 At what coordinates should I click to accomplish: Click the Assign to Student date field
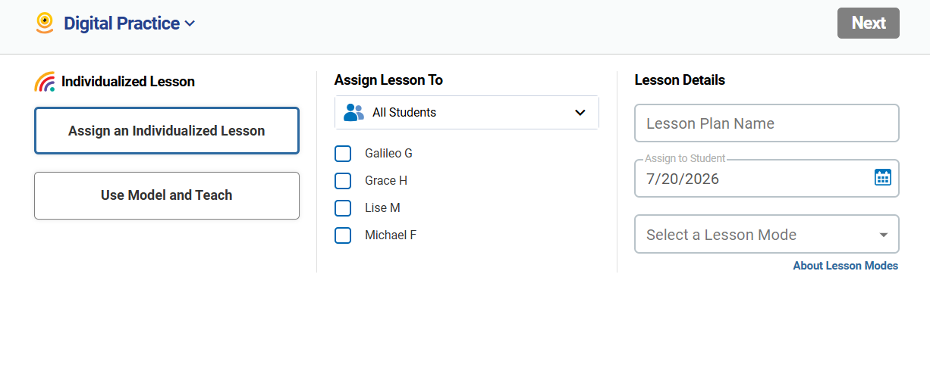coord(767,179)
